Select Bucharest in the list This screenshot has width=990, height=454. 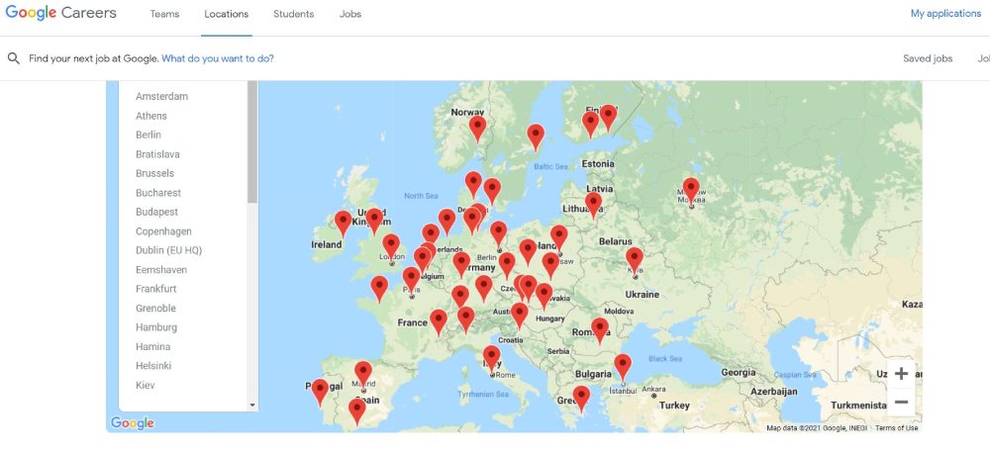(158, 193)
